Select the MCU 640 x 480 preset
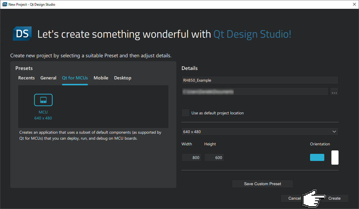 coord(43,105)
